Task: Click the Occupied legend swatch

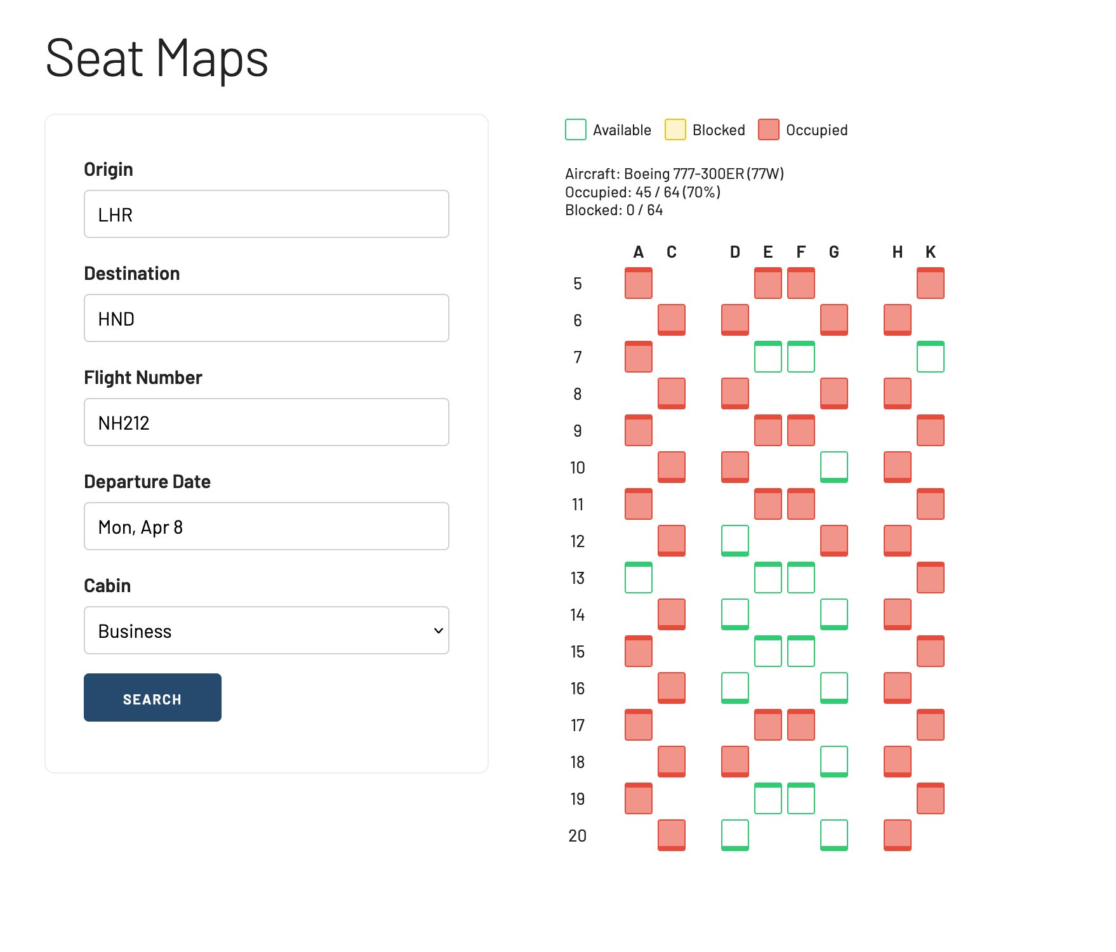Action: pyautogui.click(x=769, y=129)
